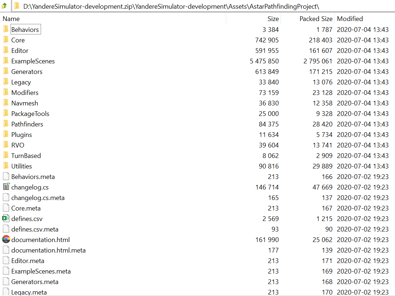Select the Legacy folder name

pyautogui.click(x=21, y=82)
